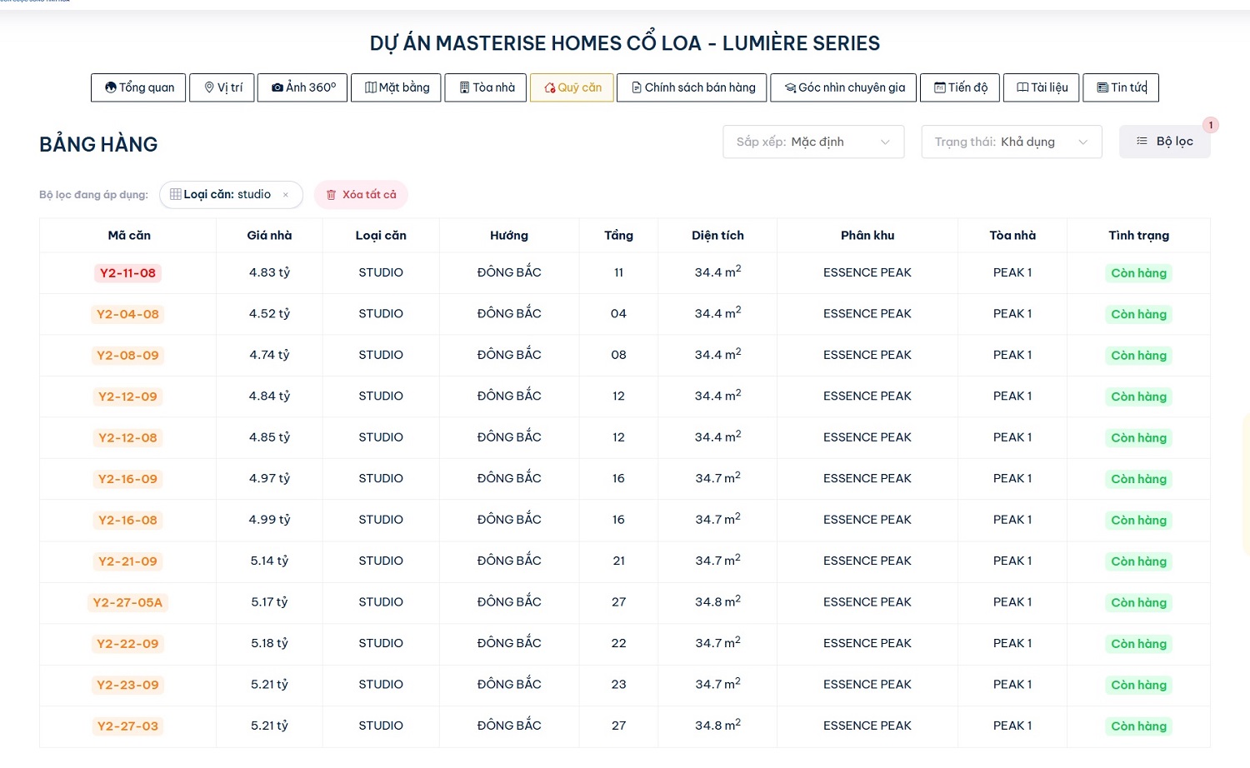The height and width of the screenshot is (768, 1250).
Task: Switch to the Mặt bằng floor plan tab
Action: 397,87
